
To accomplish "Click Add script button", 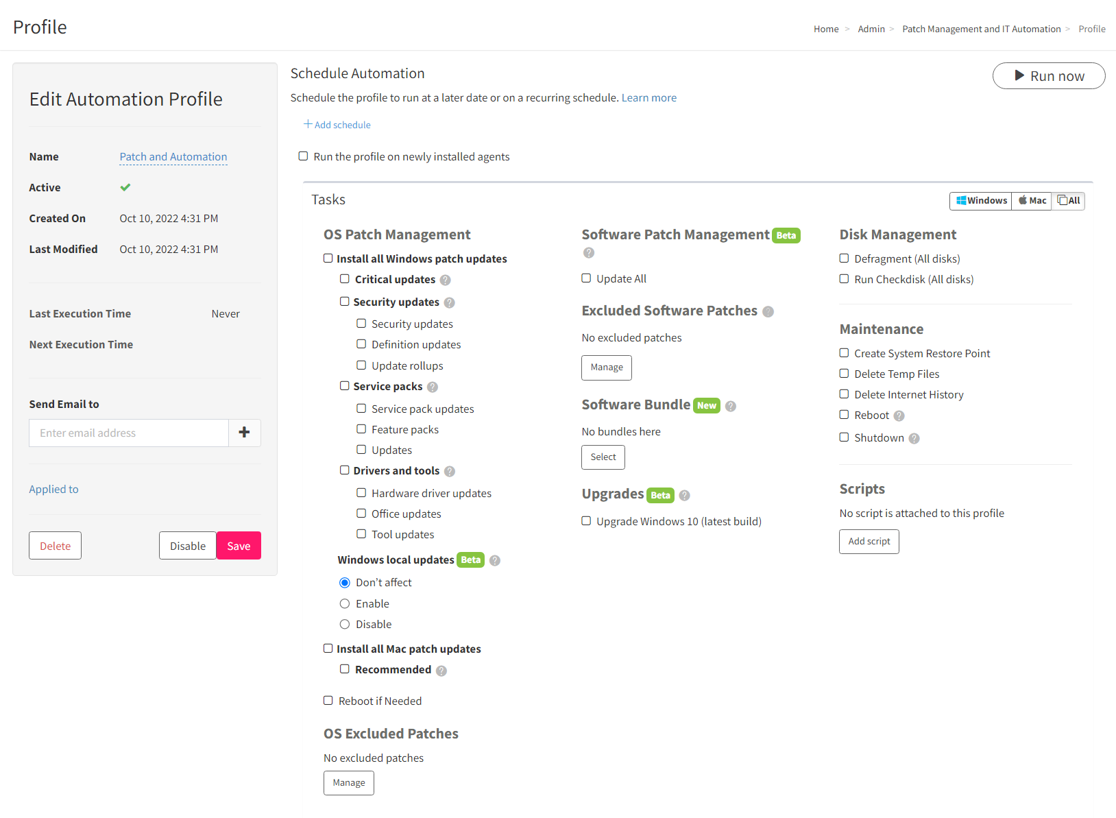I will (x=869, y=542).
